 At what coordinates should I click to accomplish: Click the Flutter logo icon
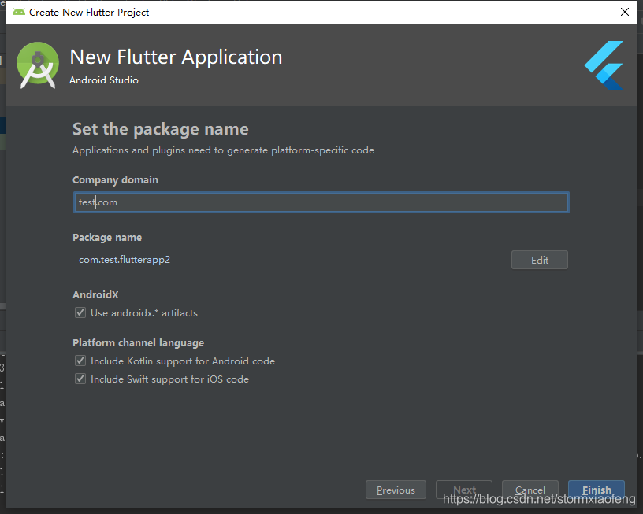pyautogui.click(x=604, y=65)
